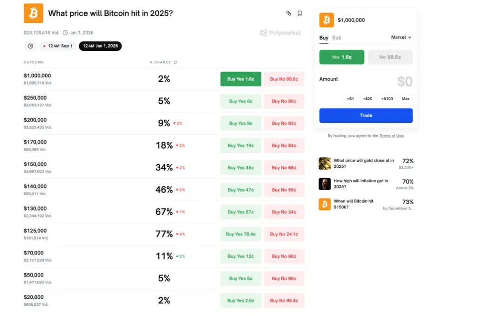The image size is (477, 316).
Task: Select the 12 AM Jan 1, 2026 timeframe
Action: coord(100,46)
